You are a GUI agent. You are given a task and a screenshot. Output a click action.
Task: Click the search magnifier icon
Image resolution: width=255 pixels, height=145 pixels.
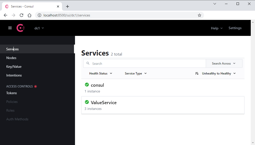pyautogui.click(x=88, y=63)
